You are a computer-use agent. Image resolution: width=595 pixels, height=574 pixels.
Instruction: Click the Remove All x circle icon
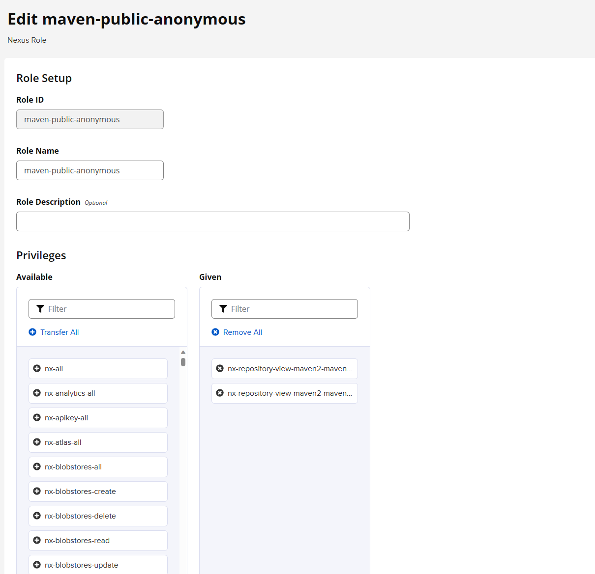tap(215, 332)
